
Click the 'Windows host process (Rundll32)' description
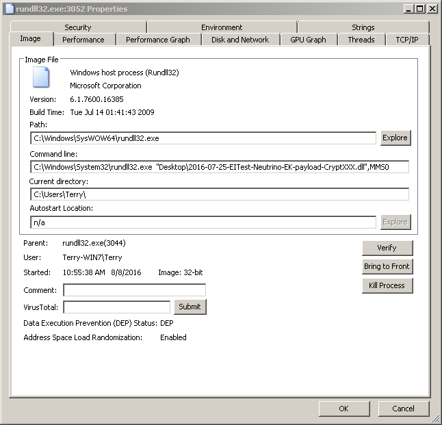tap(125, 73)
